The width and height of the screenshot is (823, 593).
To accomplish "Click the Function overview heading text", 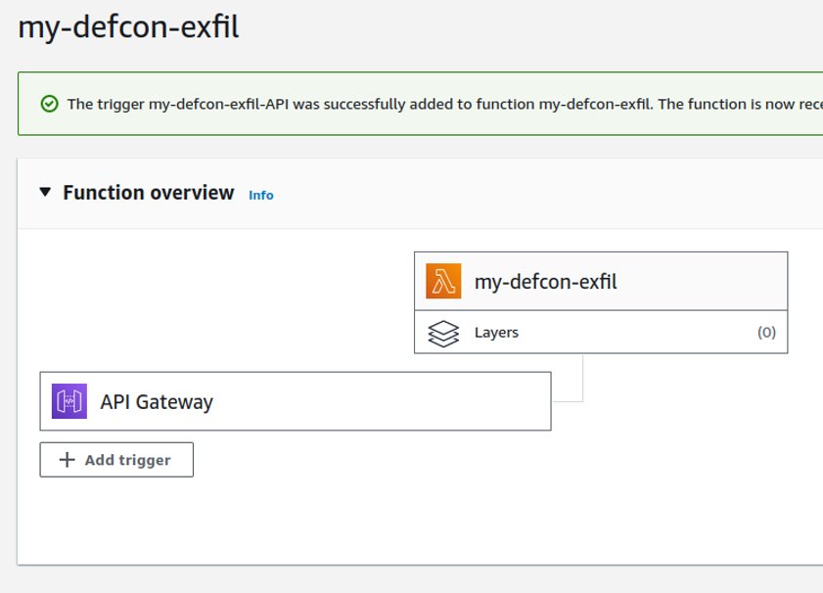I will [x=149, y=193].
